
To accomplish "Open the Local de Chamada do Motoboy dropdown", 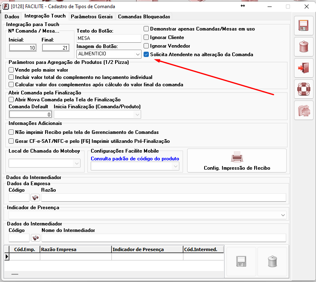I will 77,164.
